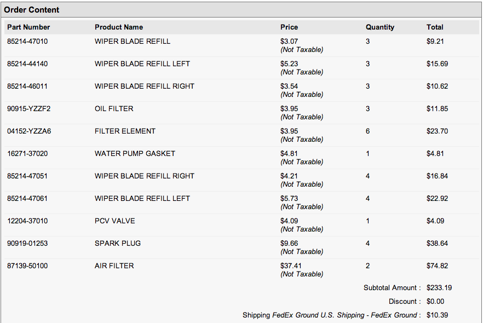Click the FedEx Ground shipping cost $10.39
Image resolution: width=483 pixels, height=323 pixels.
[x=437, y=315]
